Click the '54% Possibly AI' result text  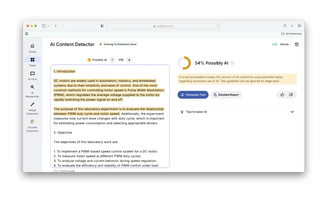coord(211,63)
